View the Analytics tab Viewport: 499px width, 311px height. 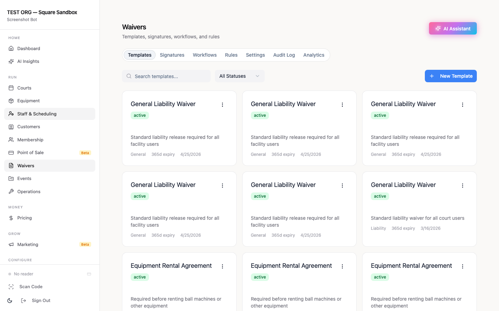coord(314,55)
